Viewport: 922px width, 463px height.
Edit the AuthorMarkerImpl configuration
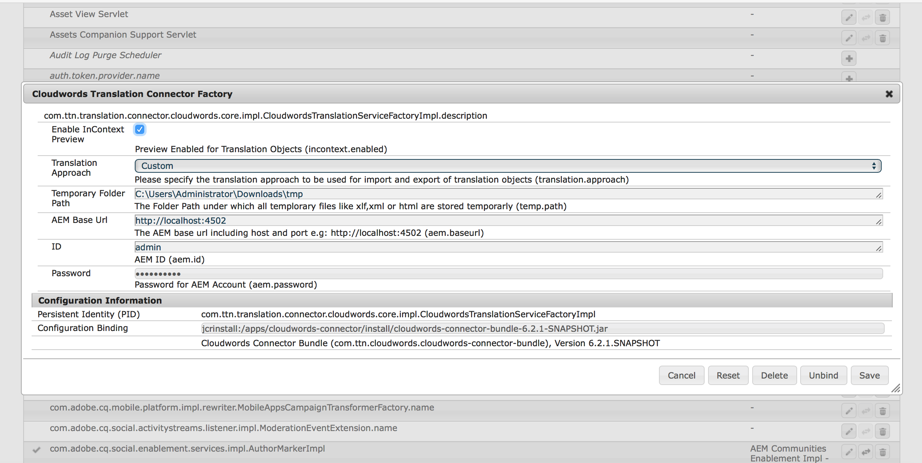pyautogui.click(x=849, y=452)
